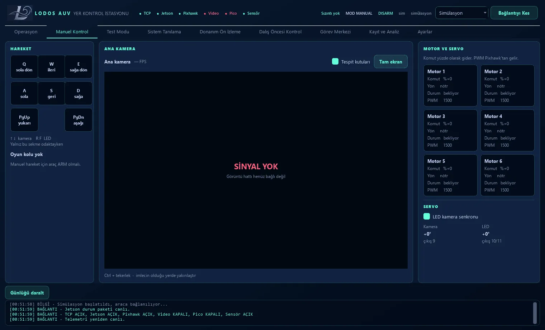This screenshot has height=330, width=545.
Task: Click the Q sola dön key
Action: (x=24, y=67)
